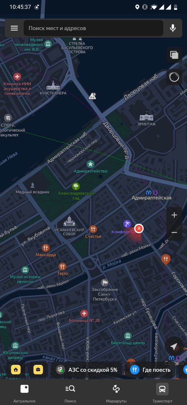Tap the Эрмитаж landmark icon
The height and width of the screenshot is (405, 187).
point(146,116)
